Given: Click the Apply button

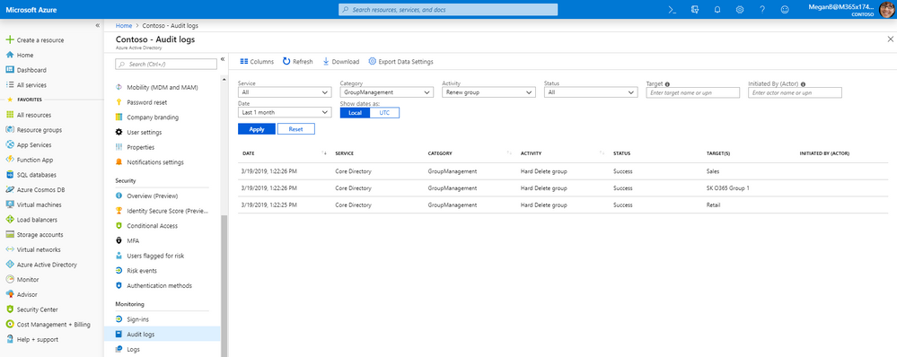Looking at the screenshot, I should coord(256,129).
